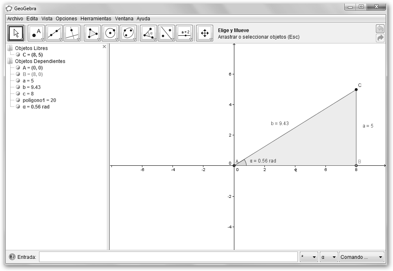This screenshot has height=271, width=393.
Task: Collapse the Objetos Dependientes folder
Action: click(10, 61)
